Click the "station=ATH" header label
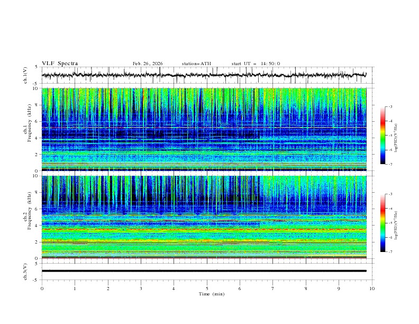 coord(196,64)
